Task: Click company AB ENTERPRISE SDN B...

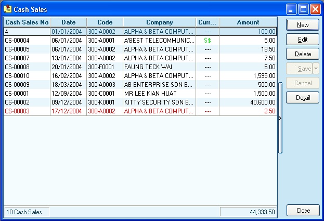Action: (x=158, y=85)
